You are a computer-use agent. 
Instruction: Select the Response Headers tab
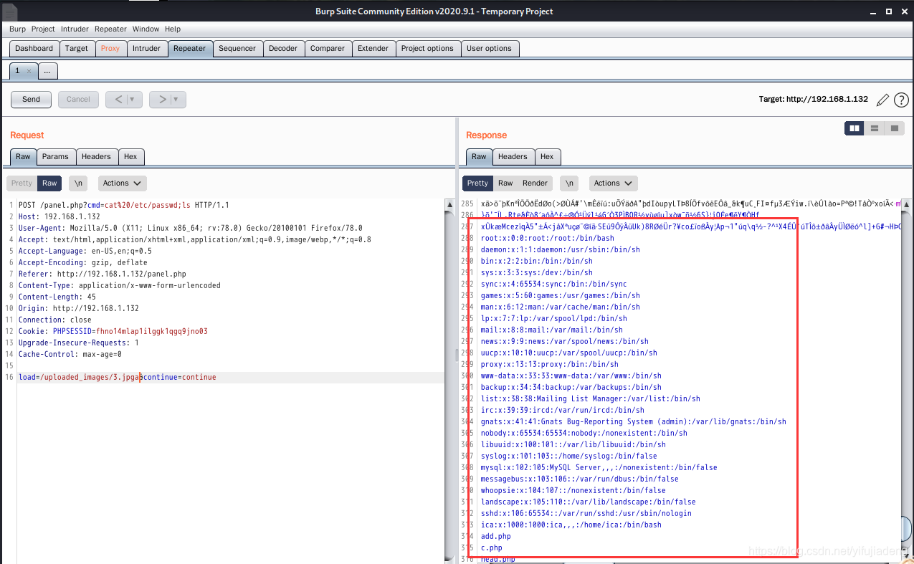513,156
